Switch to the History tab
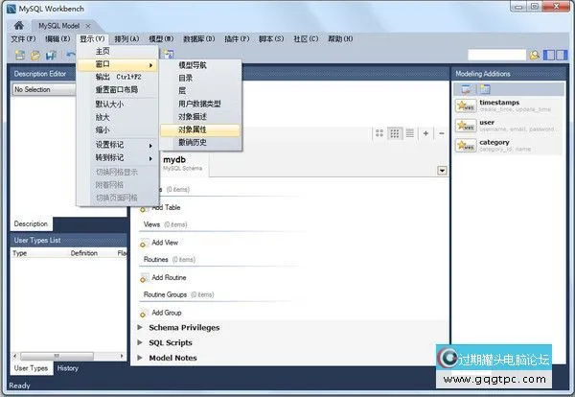Screen dimensions: 575x397 click(x=67, y=368)
